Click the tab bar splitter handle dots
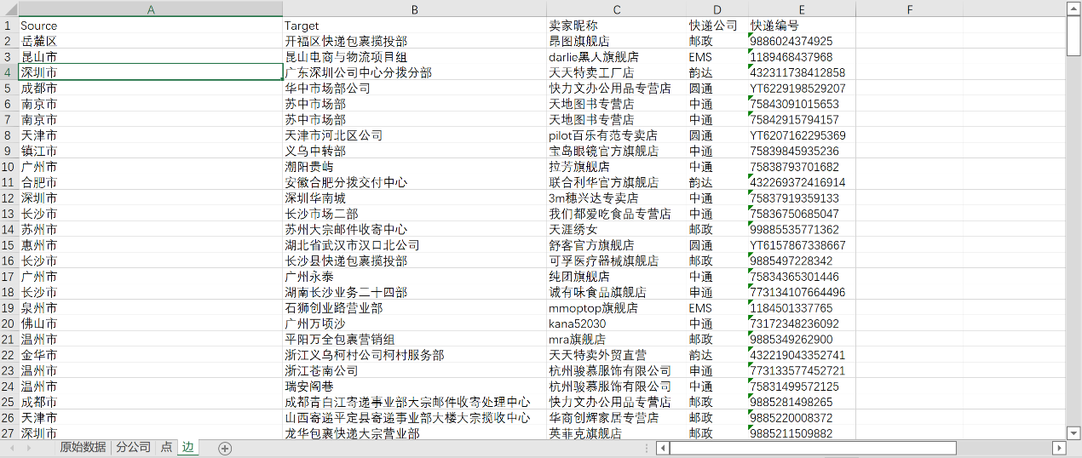This screenshot has height=458, width=1082. 645,448
